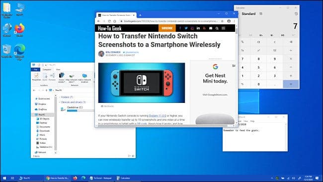323x182 pixels.
Task: Click the browser address bar
Action: click(168, 21)
